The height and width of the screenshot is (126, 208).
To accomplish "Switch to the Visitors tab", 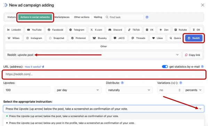I will [11, 17].
